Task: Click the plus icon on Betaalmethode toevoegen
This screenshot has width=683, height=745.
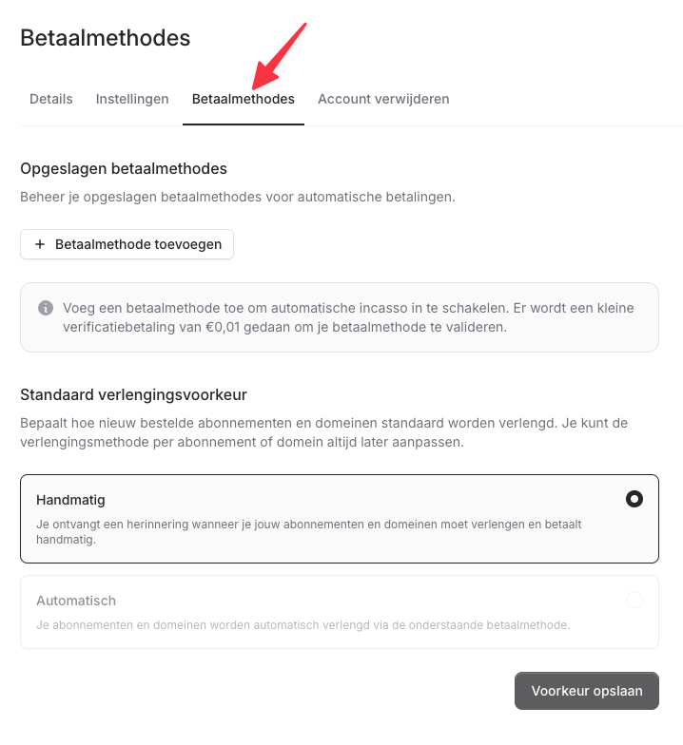Action: 40,244
